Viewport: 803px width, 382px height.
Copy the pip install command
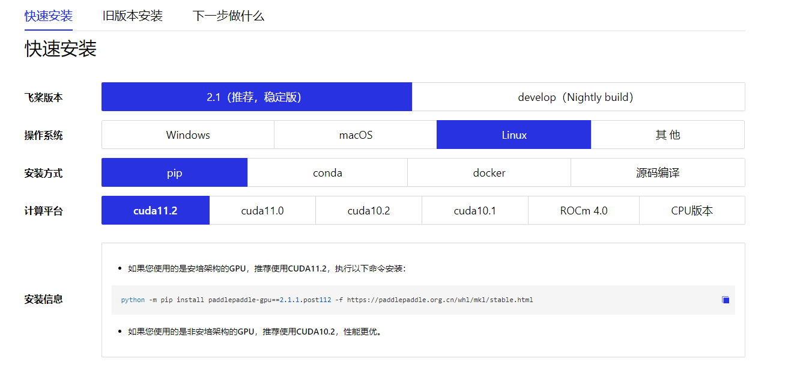click(x=725, y=299)
